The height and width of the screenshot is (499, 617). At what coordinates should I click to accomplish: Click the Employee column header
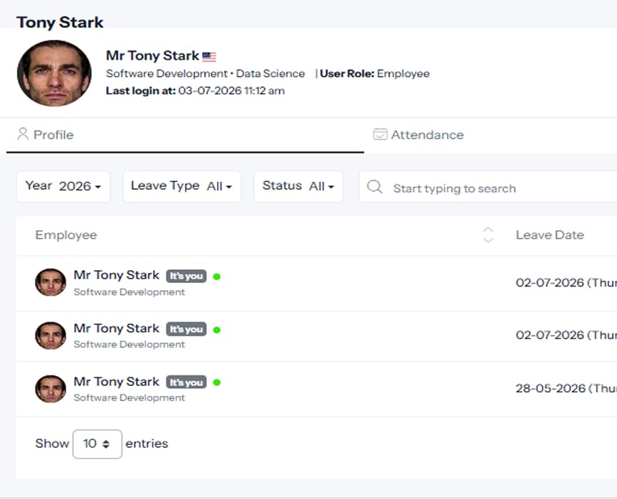pos(66,235)
